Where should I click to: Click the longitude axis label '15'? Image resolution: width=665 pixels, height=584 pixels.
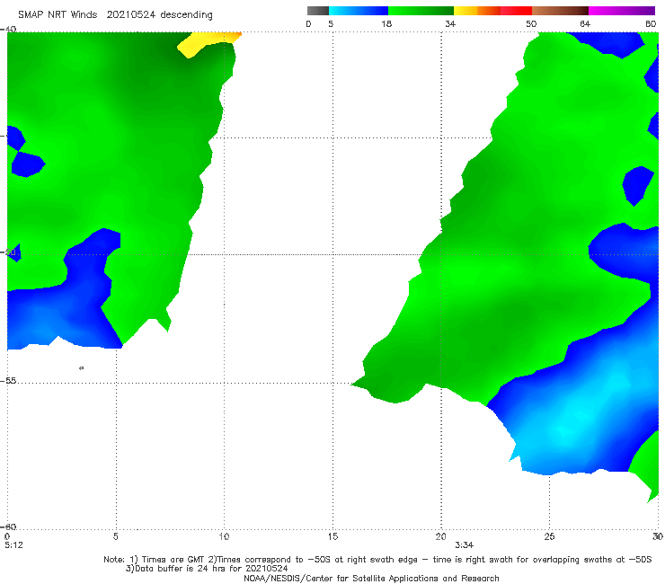point(332,537)
